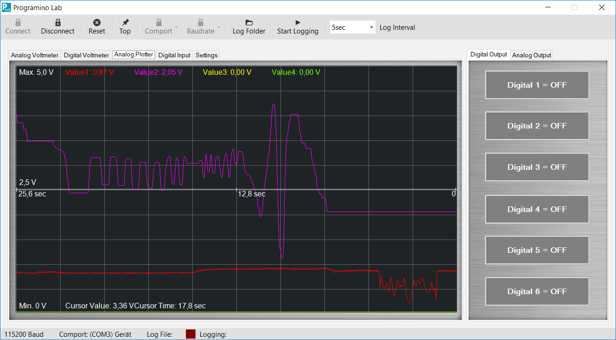The height and width of the screenshot is (340, 616).
Task: Click the Disconnect toolbar icon
Action: [57, 26]
